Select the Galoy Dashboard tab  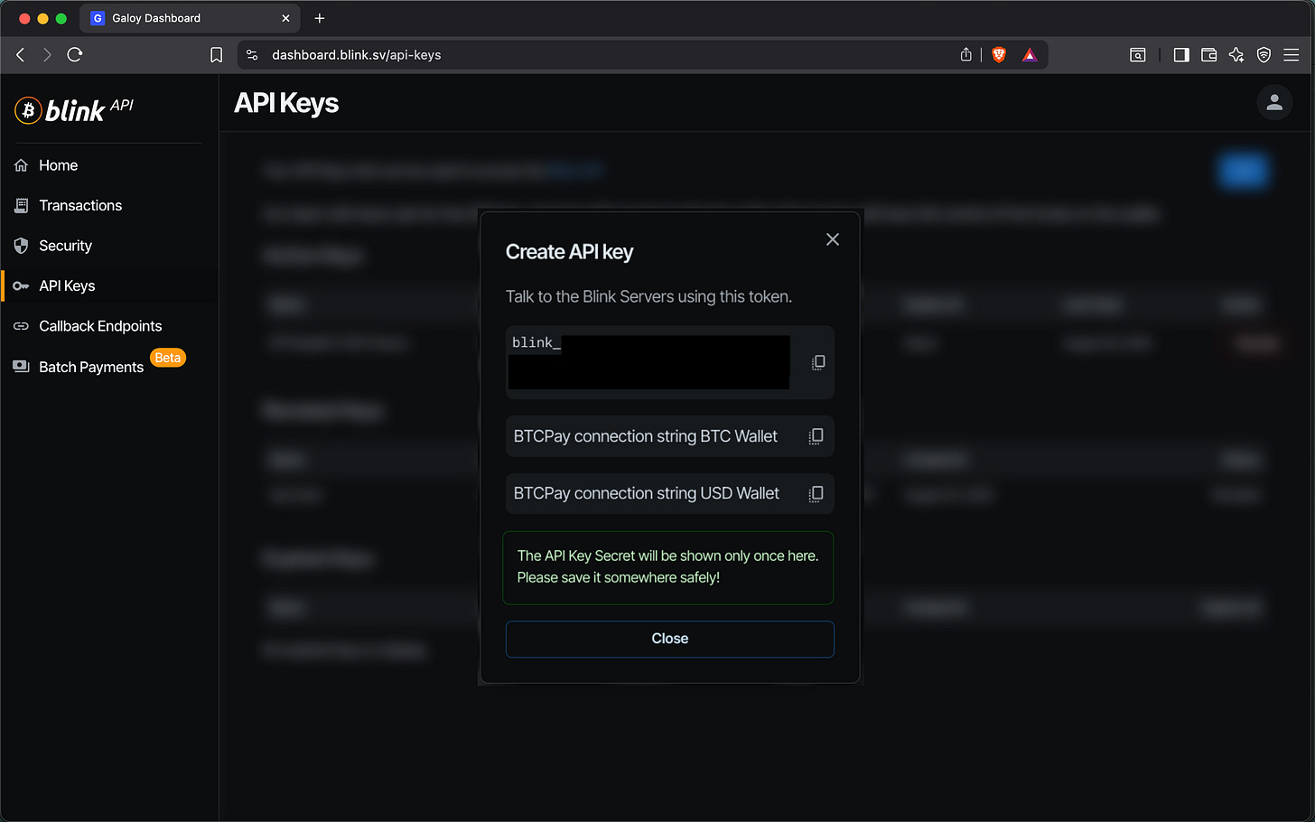click(x=190, y=18)
